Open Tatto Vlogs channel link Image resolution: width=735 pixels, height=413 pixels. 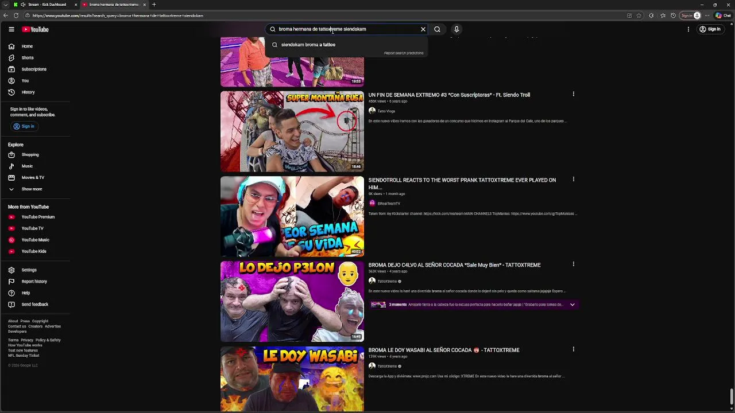pyautogui.click(x=386, y=111)
